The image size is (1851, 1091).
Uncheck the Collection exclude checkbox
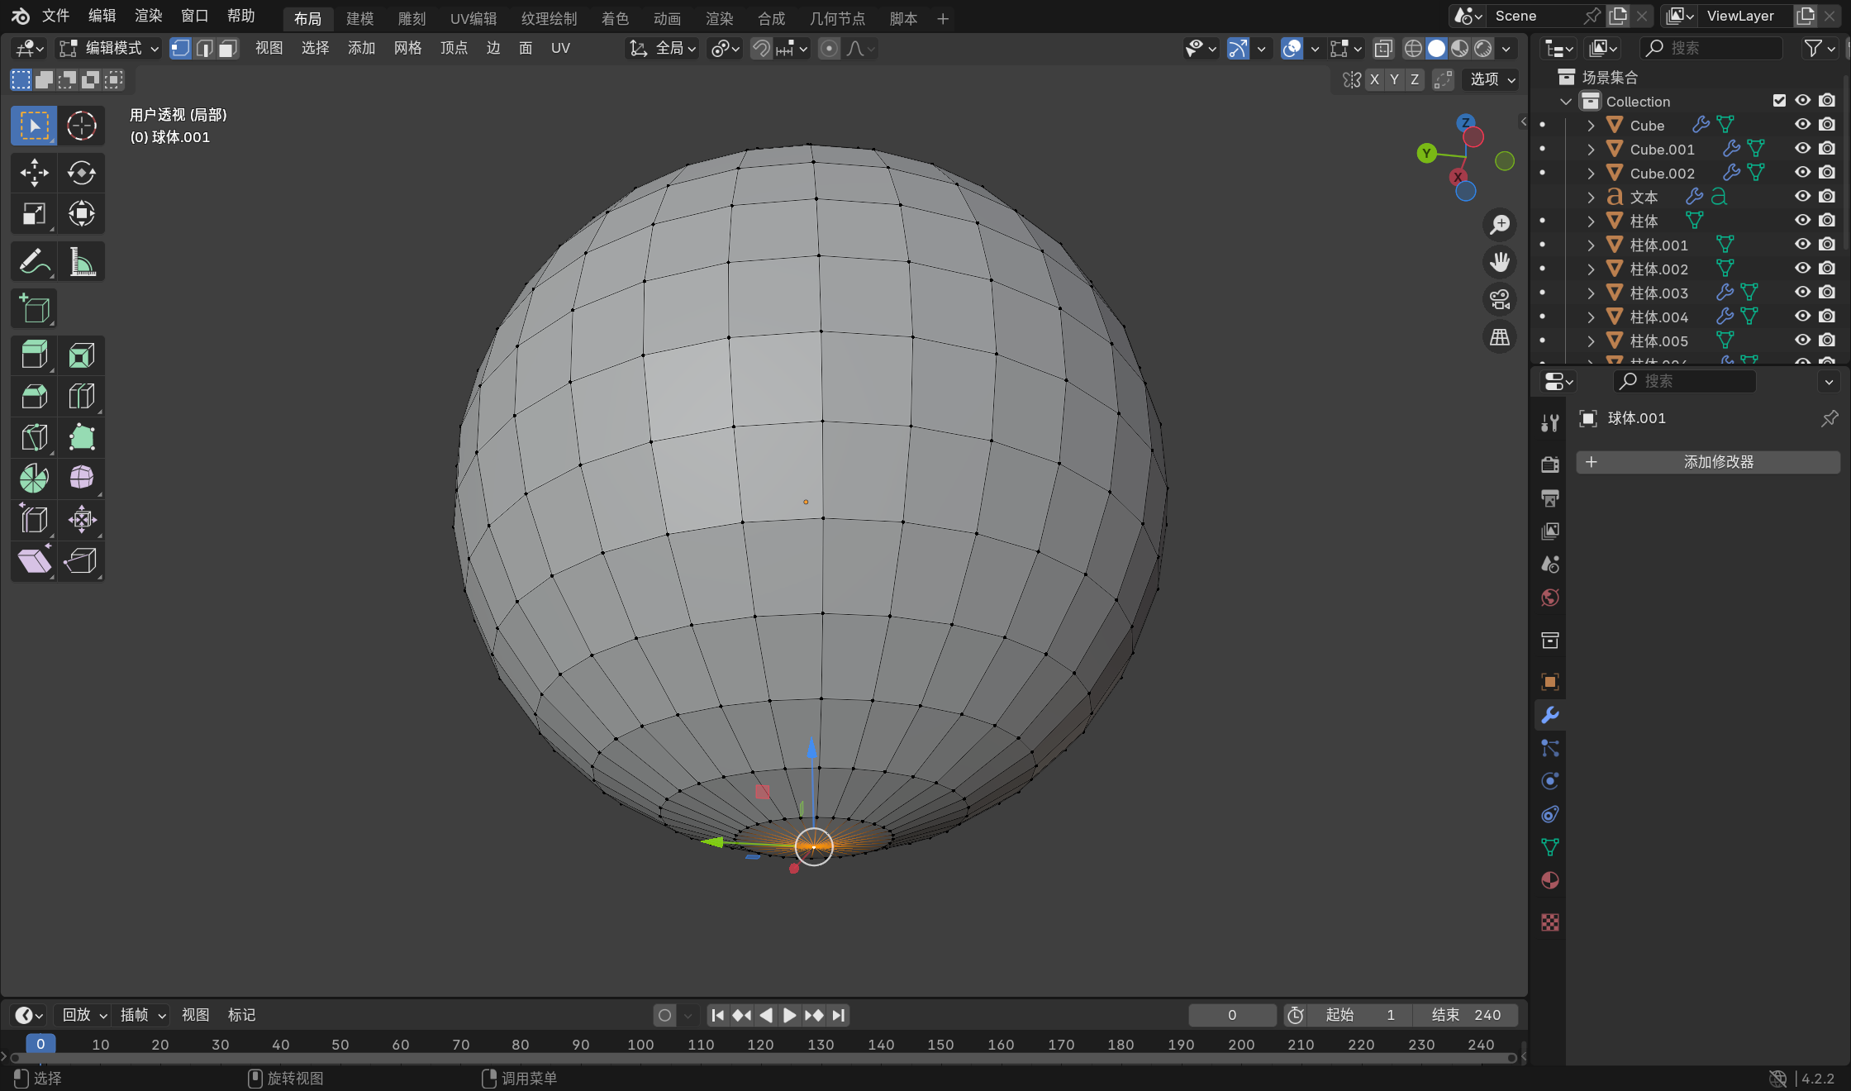[x=1779, y=101]
